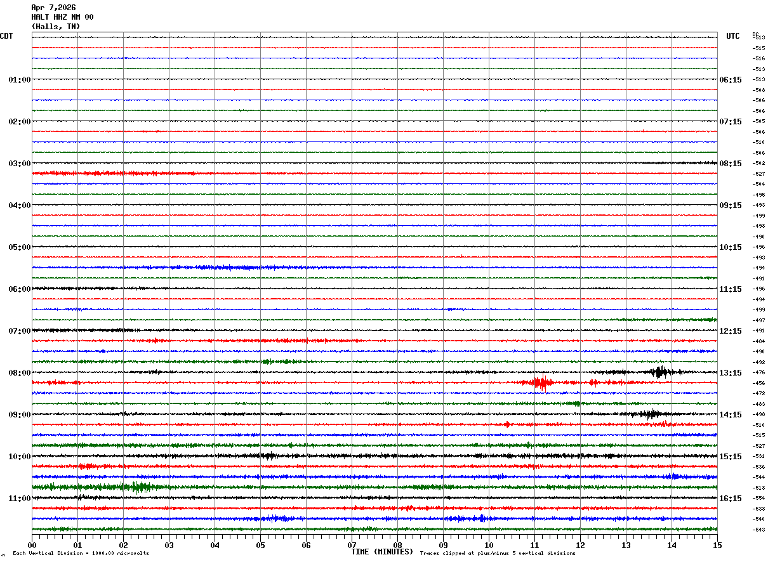The height and width of the screenshot is (562, 768).
Task: Click the DC offset value -483
Action: coord(758,404)
